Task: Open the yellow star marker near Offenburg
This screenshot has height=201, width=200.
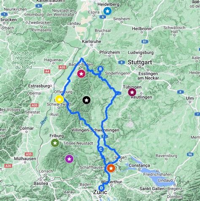Action: click(59, 99)
